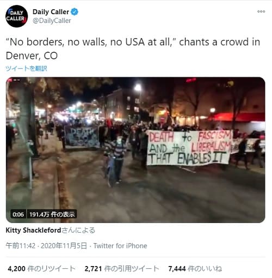Click the 2020年11月5日 date link

(x=64, y=246)
